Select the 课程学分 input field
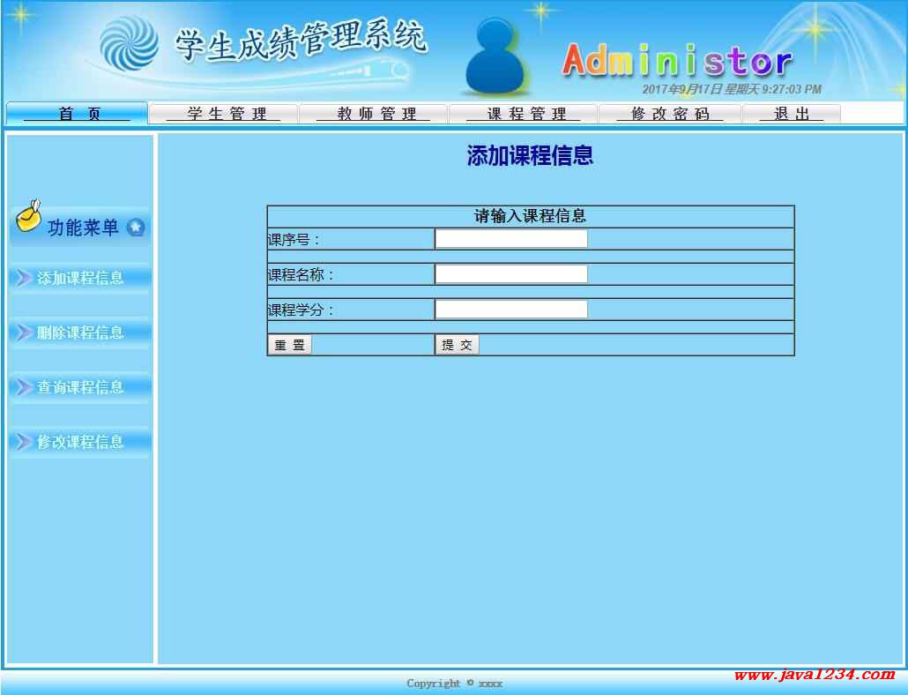908x695 pixels. point(511,310)
